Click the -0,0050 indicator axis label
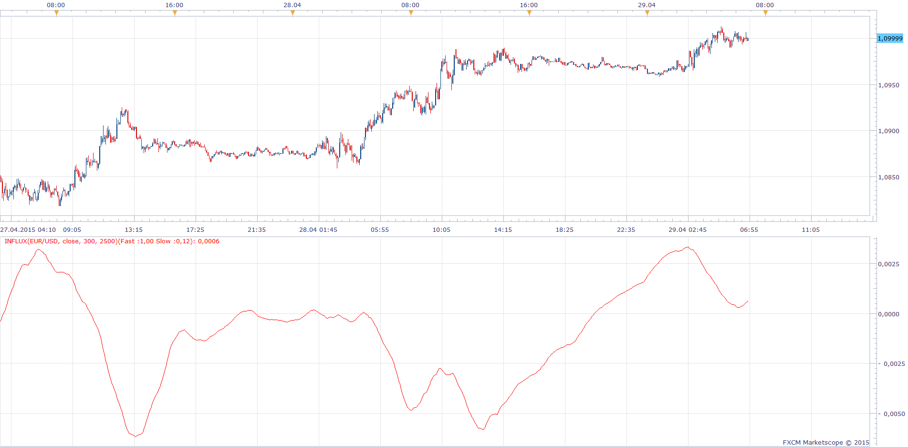The height and width of the screenshot is (447, 908). coord(892,414)
